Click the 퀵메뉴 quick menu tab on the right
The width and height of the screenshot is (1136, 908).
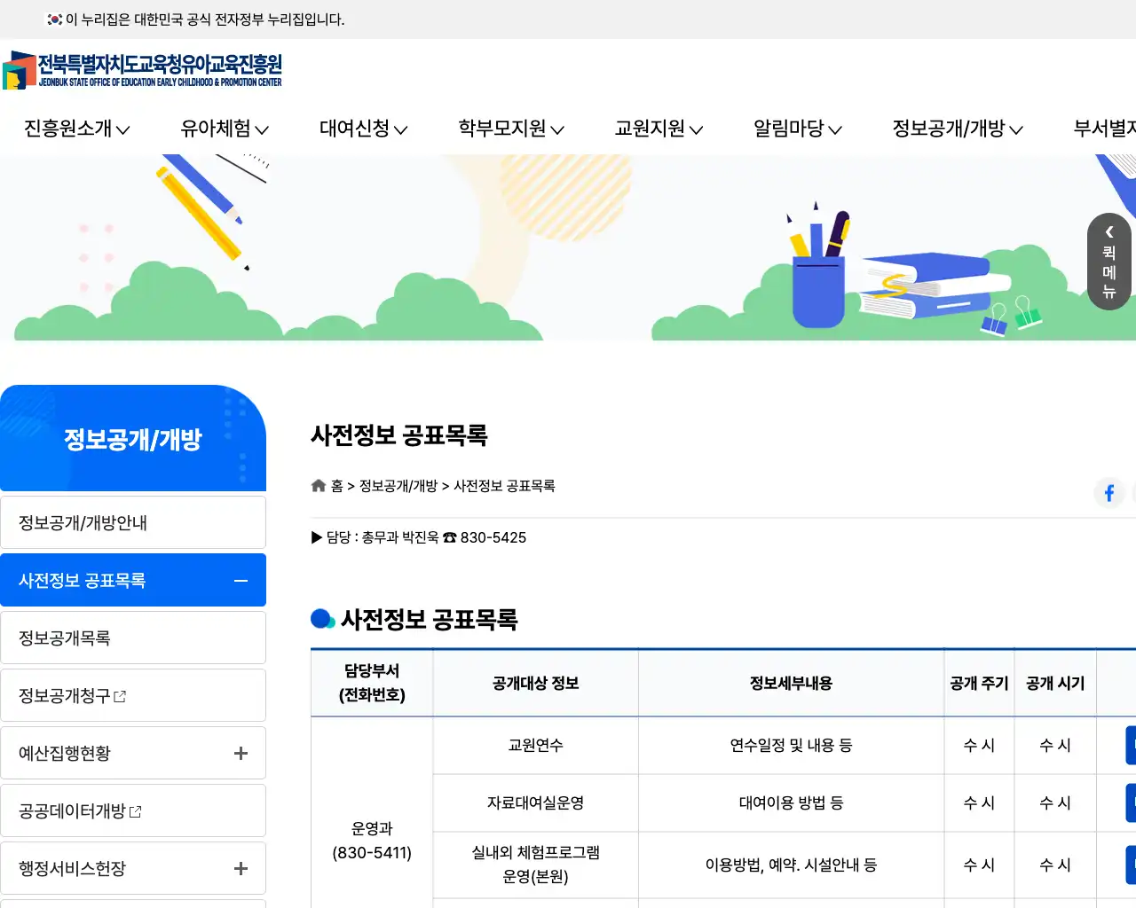coord(1108,262)
